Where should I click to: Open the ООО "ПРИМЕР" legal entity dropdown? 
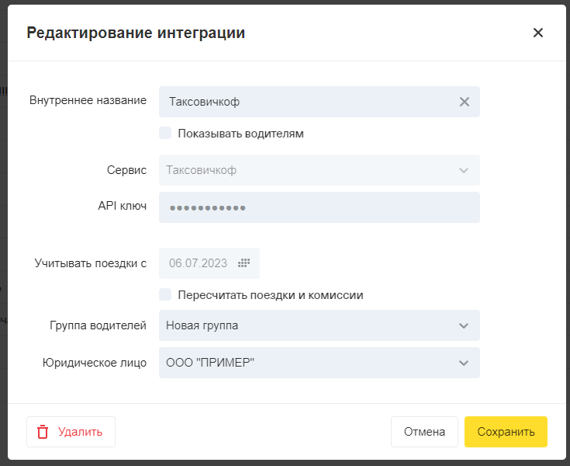(x=310, y=363)
